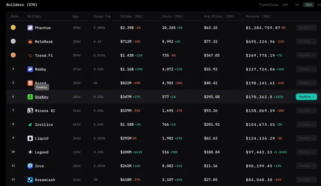The height and width of the screenshot is (186, 321).
Task: Click the Minara AI logo icon
Action: tap(30, 111)
